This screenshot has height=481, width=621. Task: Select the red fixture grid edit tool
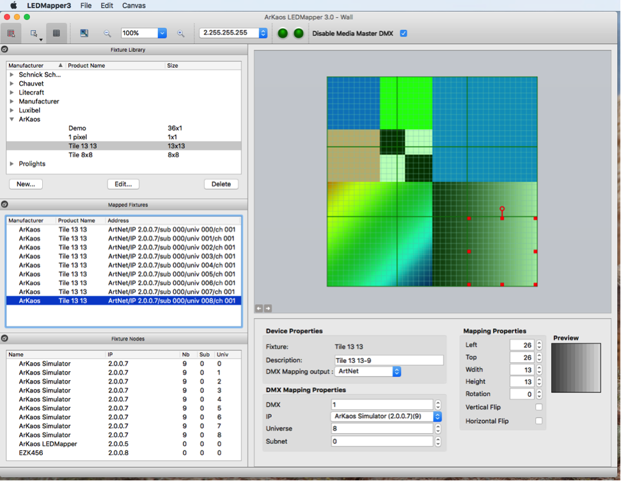pos(11,33)
